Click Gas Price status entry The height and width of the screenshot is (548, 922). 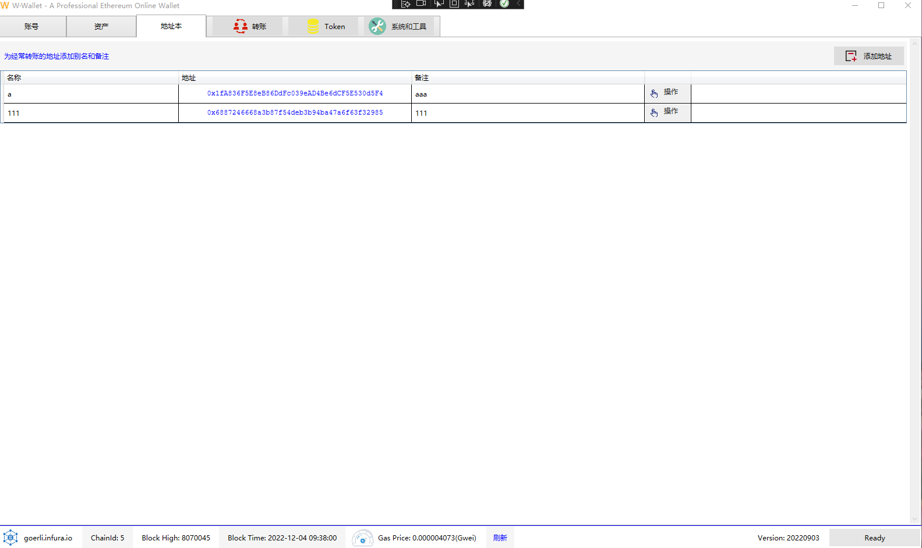point(427,538)
